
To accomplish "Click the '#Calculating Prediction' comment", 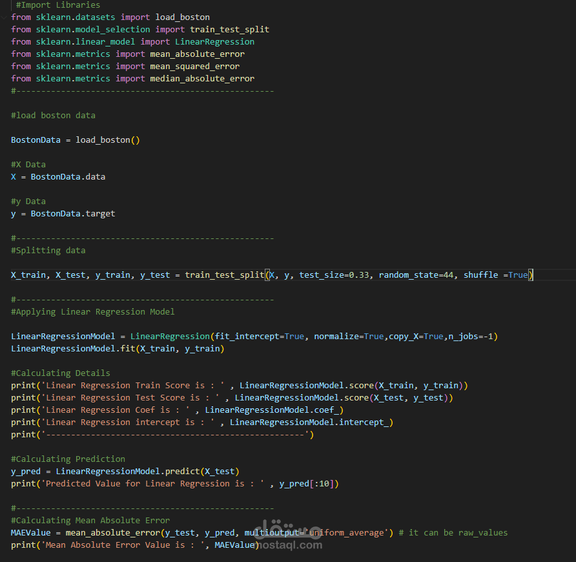I will pyautogui.click(x=68, y=459).
